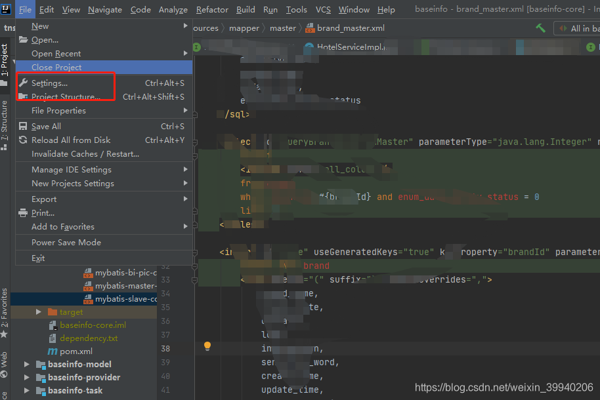Choose Print... menu item

(104, 212)
